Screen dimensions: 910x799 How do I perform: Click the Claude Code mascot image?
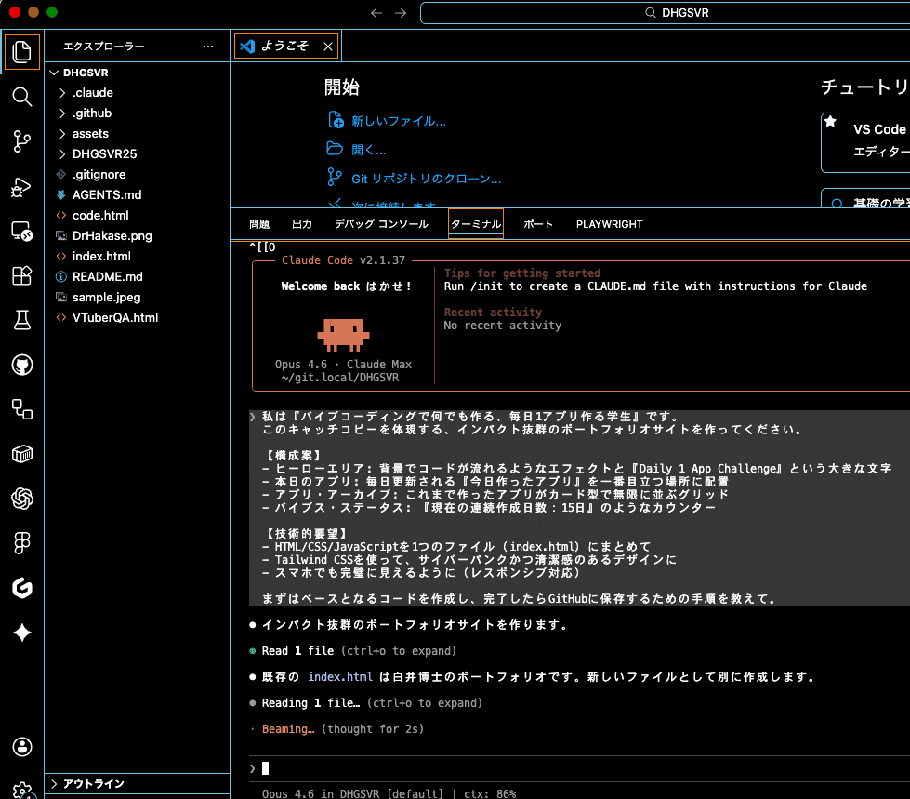343,335
